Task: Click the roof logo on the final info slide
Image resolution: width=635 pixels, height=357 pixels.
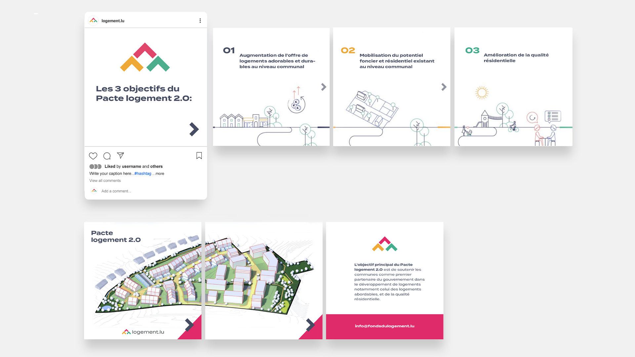Action: 385,244
